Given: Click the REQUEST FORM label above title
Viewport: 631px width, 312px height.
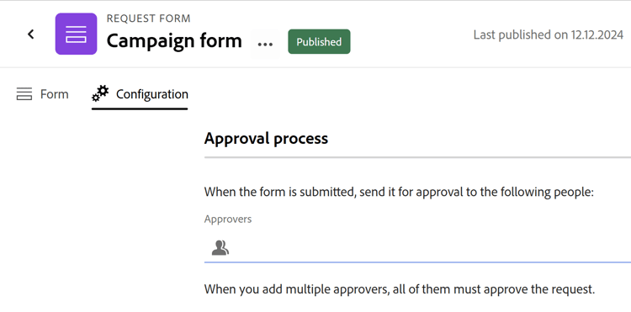Looking at the screenshot, I should coord(148,19).
